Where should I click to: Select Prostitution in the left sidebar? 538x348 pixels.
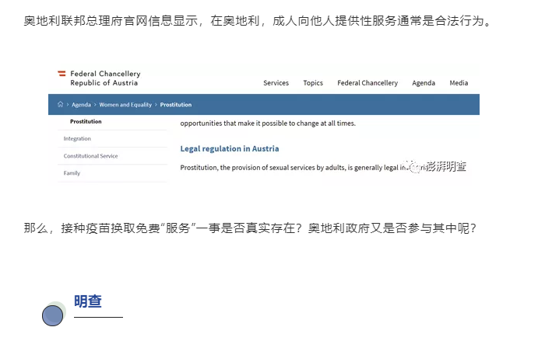[x=86, y=122]
